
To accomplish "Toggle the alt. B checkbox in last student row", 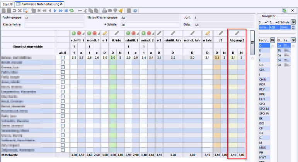I will pyautogui.click(x=63, y=150).
